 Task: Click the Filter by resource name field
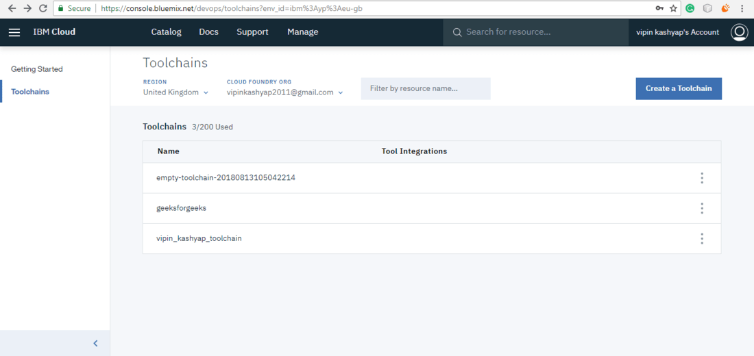426,89
